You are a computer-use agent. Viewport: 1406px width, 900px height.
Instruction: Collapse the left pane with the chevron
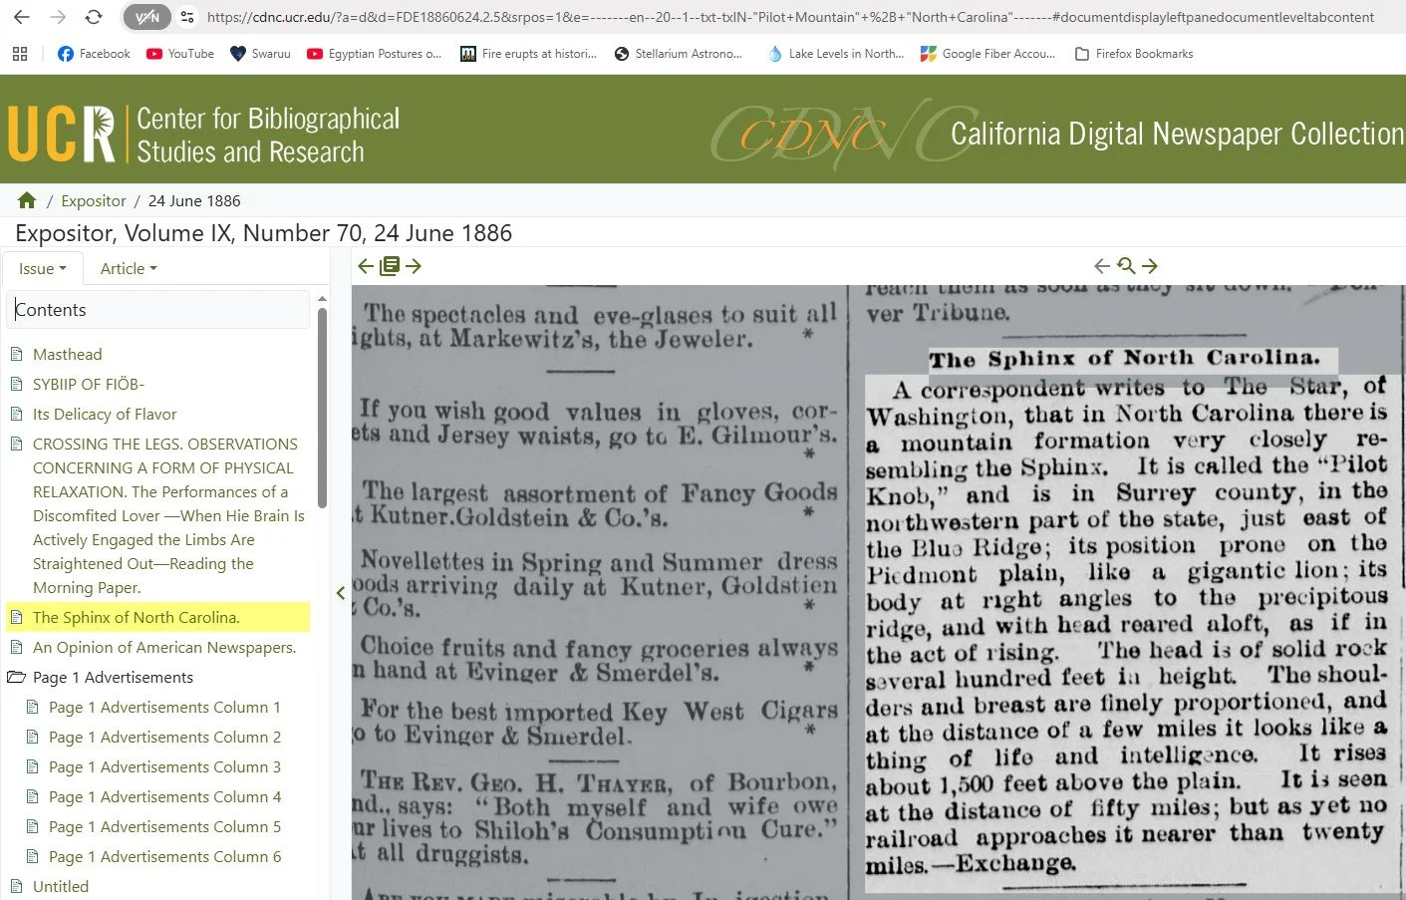click(x=341, y=593)
